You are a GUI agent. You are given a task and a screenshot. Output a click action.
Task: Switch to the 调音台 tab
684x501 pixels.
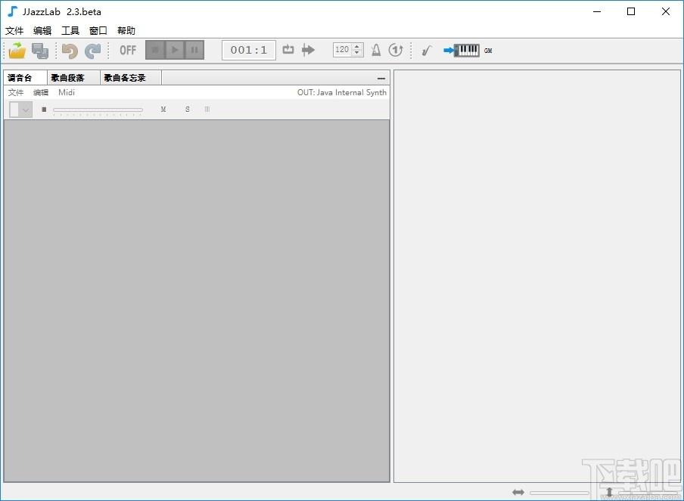(x=25, y=78)
